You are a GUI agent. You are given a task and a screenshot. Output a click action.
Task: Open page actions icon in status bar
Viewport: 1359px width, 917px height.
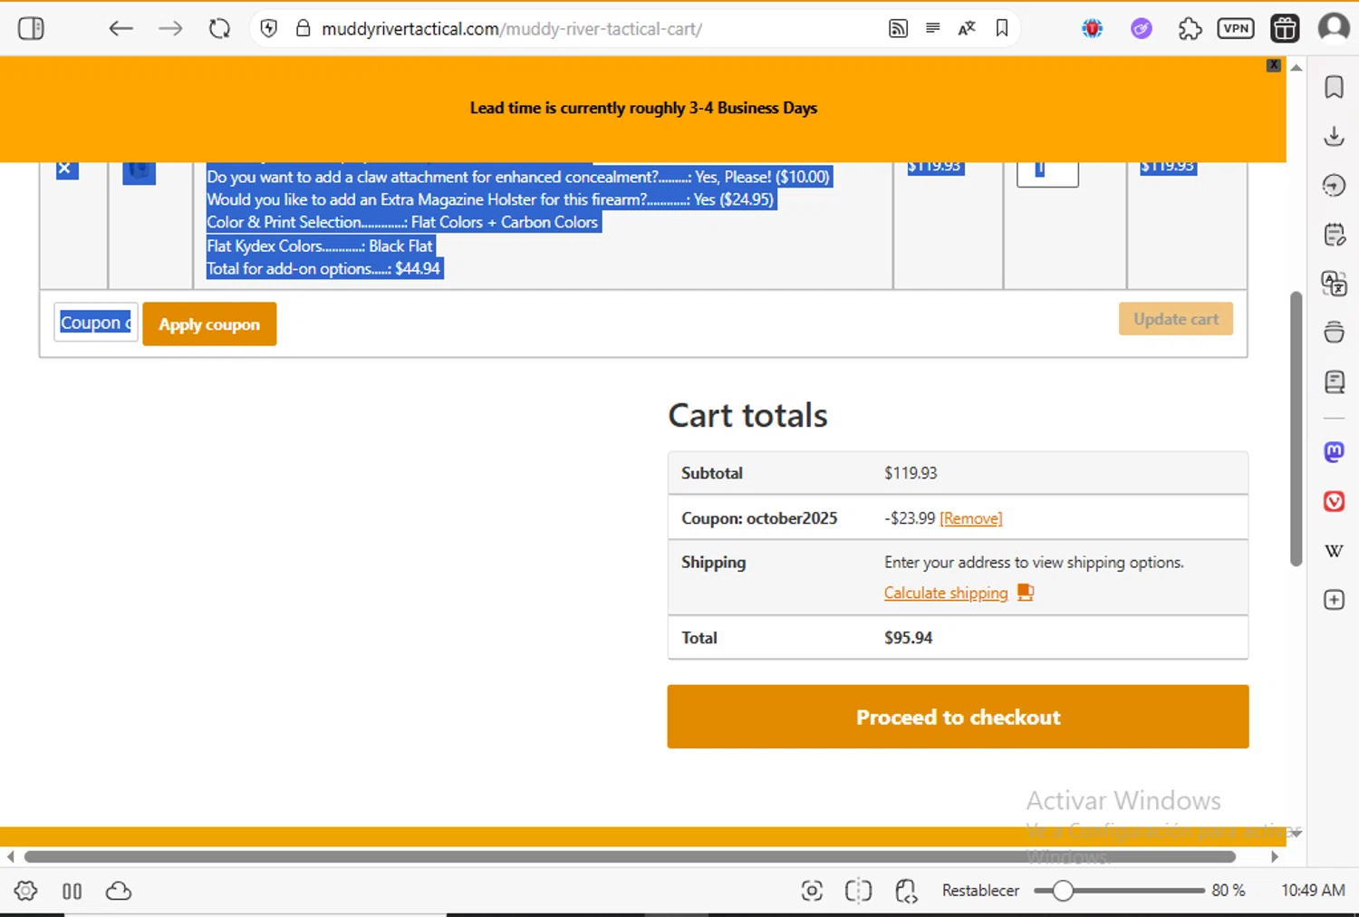[x=906, y=891]
